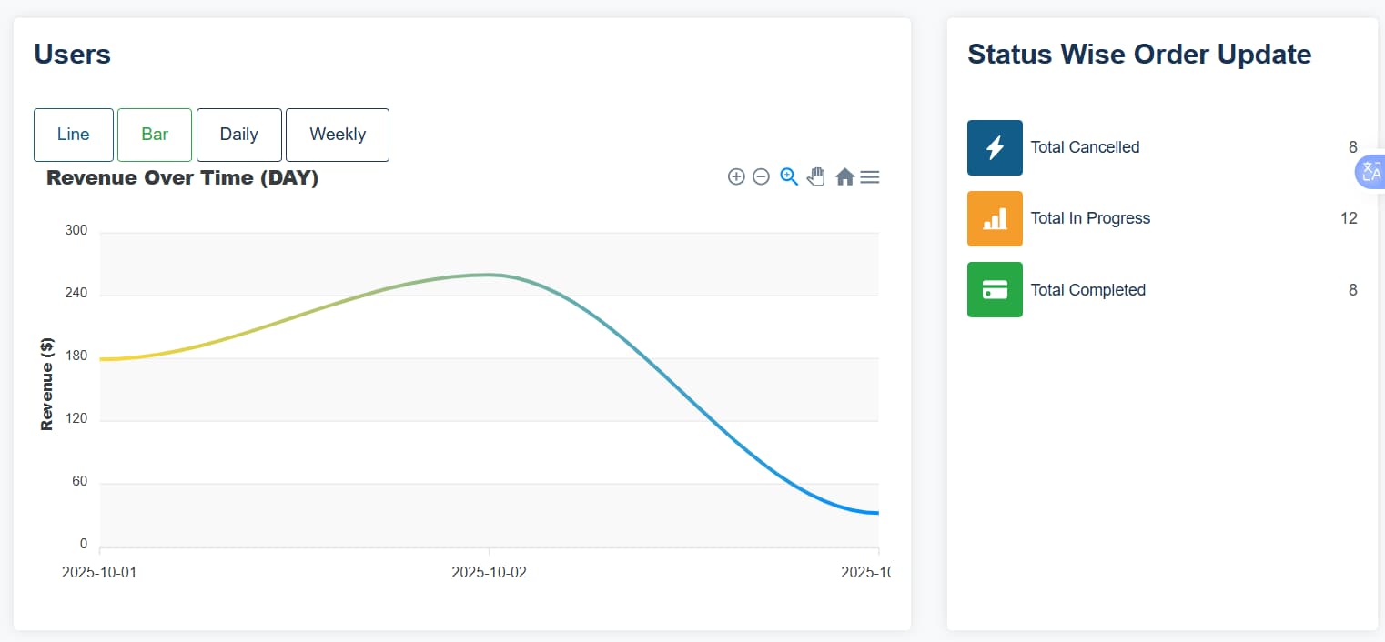Select the Weekly time range

coord(338,135)
